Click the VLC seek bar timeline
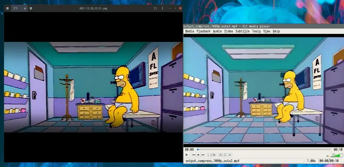The image size is (344, 167). (264, 149)
